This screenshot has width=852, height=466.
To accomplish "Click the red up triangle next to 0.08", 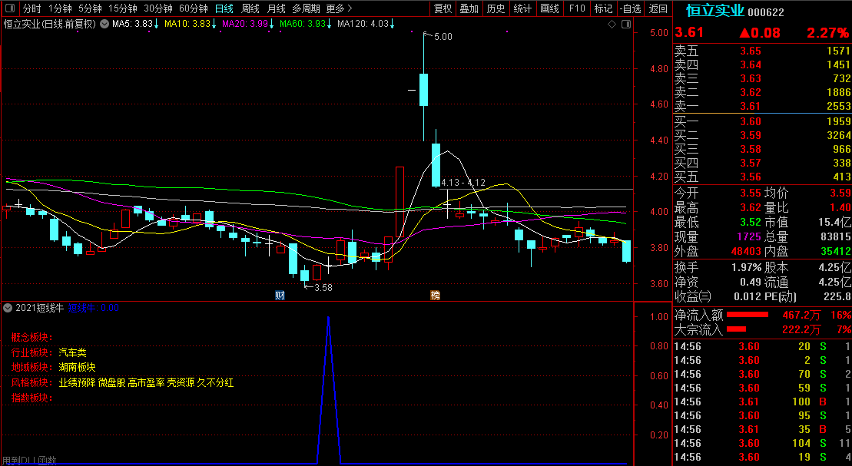I will (744, 33).
